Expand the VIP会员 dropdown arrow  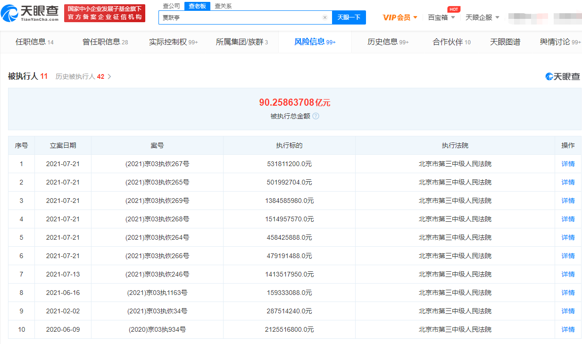416,17
